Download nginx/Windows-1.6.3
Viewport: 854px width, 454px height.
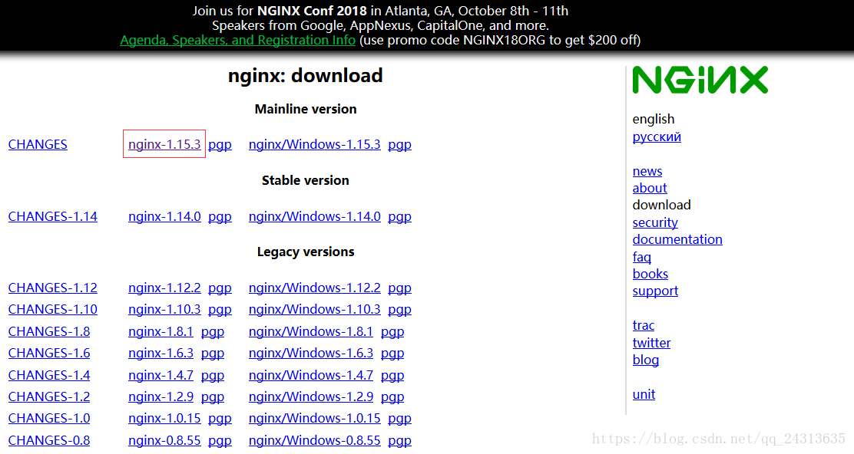click(311, 354)
